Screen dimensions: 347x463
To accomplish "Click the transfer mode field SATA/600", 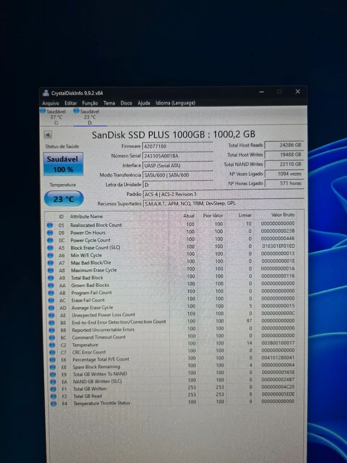I will (x=178, y=175).
